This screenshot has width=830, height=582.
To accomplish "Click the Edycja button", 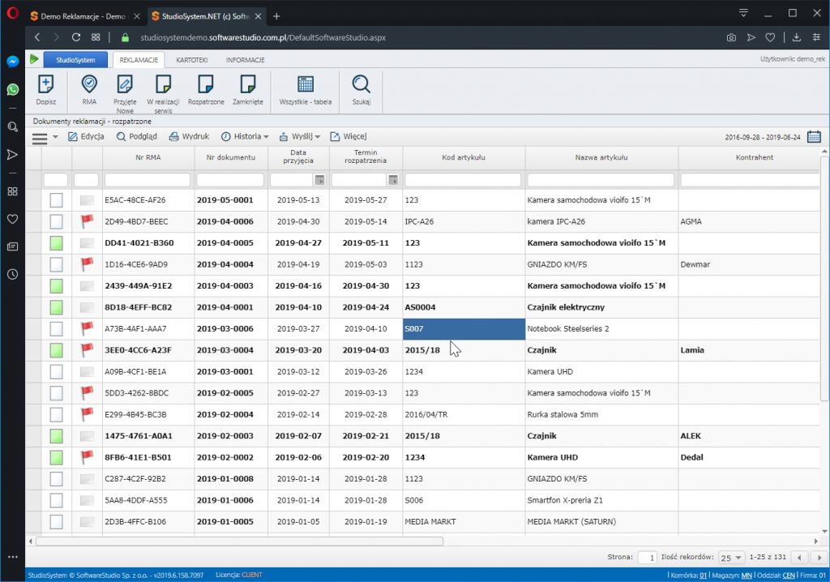I will pyautogui.click(x=86, y=137).
